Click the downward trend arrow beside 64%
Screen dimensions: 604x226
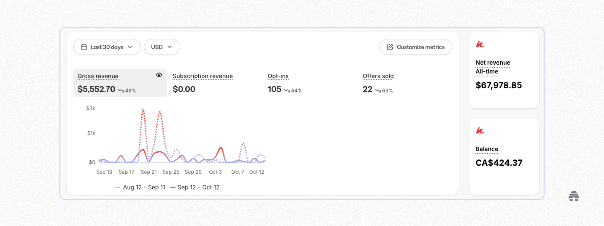click(287, 91)
